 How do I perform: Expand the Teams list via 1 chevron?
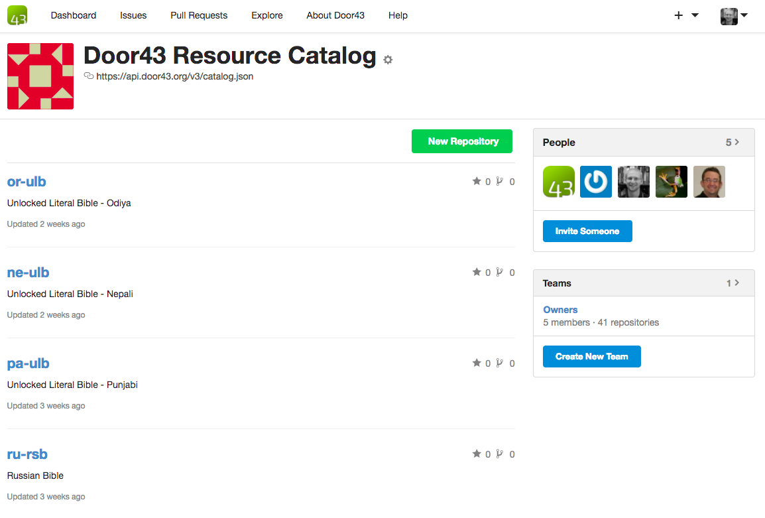[733, 283]
